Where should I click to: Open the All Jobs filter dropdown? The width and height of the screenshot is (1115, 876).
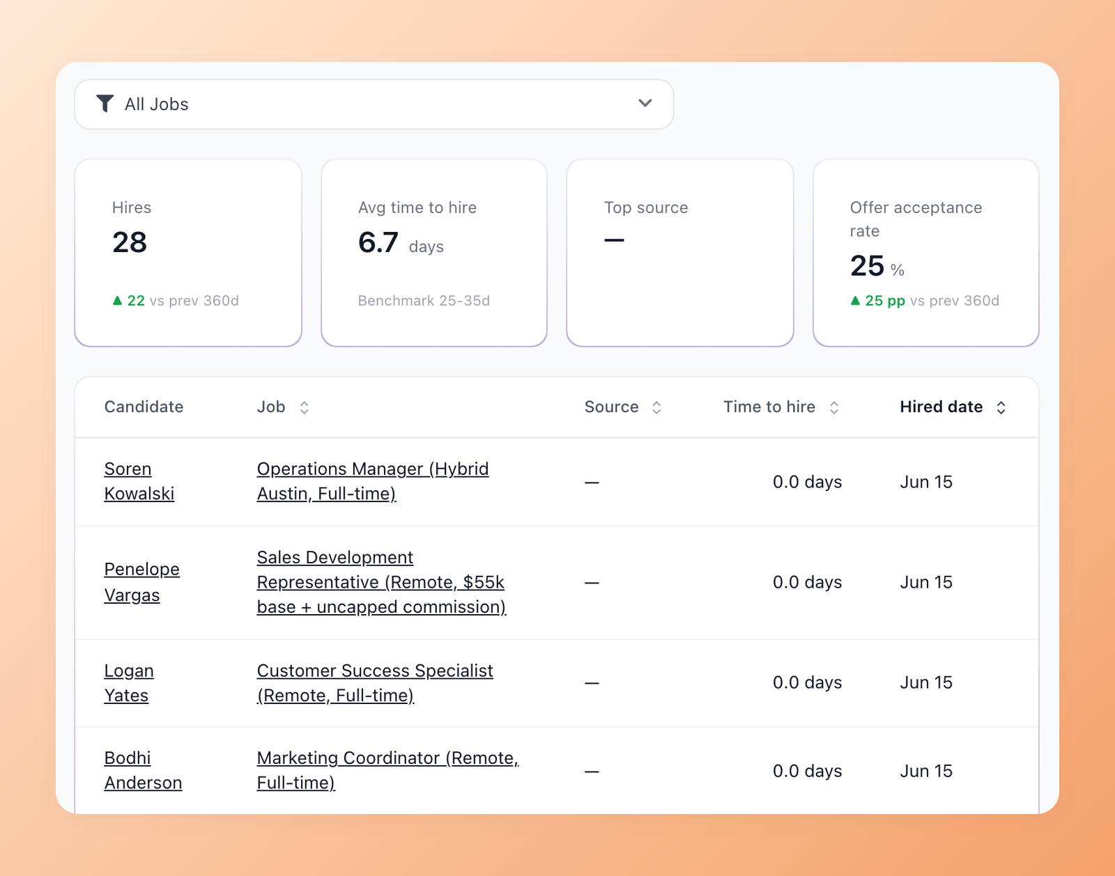(x=374, y=104)
